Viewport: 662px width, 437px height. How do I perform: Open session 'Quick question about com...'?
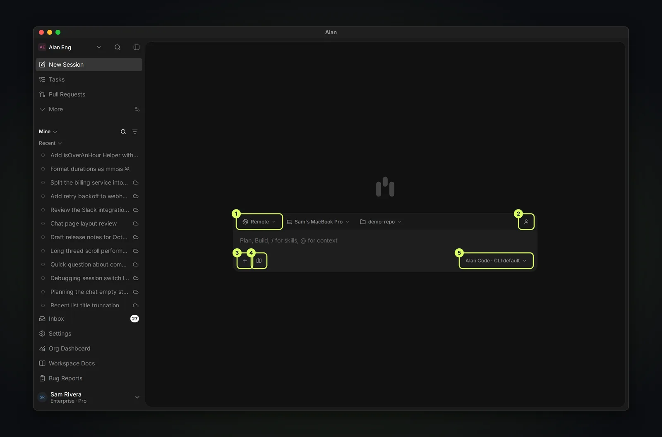coord(89,264)
